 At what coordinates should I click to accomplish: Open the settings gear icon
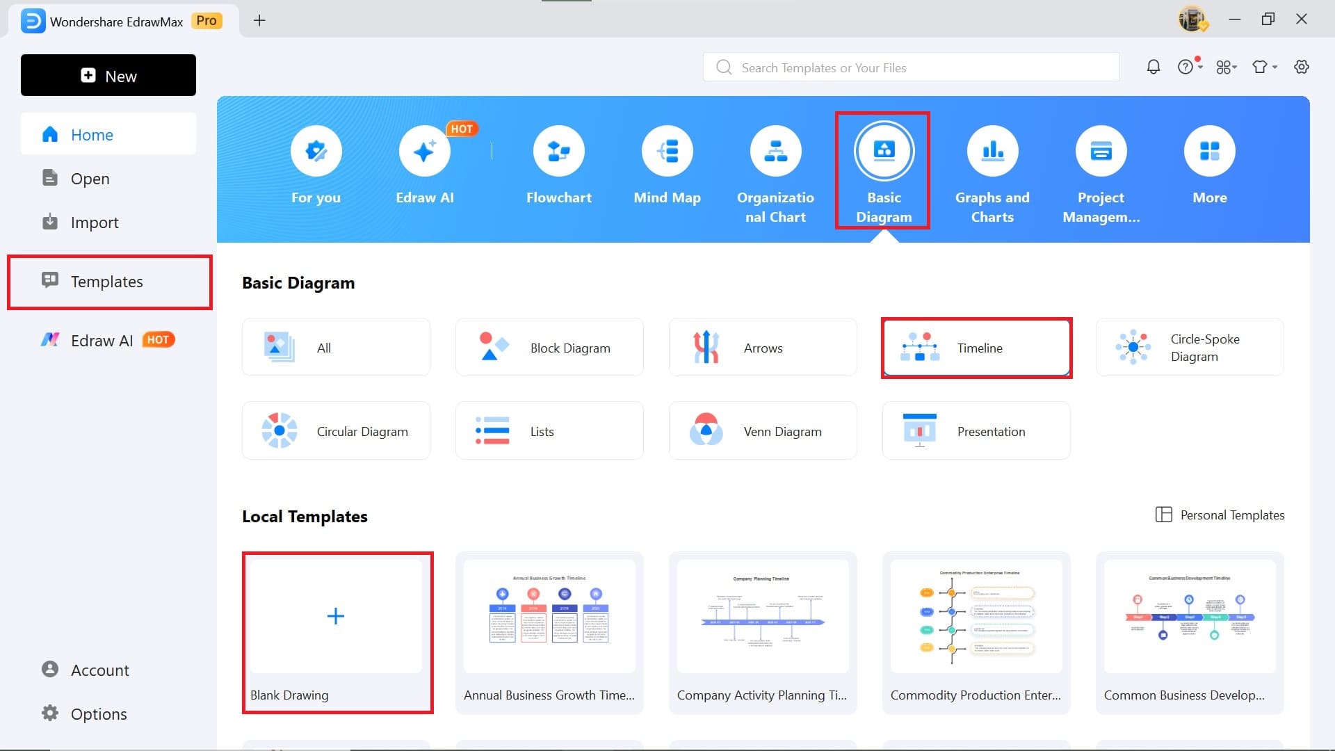tap(1301, 67)
